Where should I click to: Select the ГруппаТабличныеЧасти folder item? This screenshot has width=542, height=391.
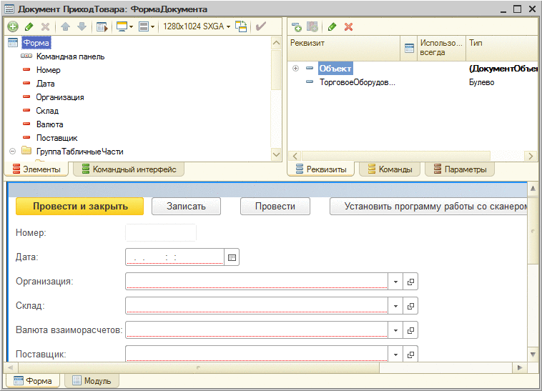pyautogui.click(x=80, y=152)
